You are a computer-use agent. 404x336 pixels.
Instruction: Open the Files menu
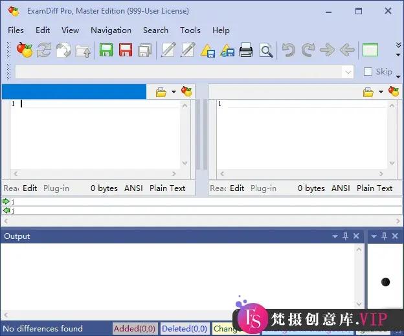pos(16,30)
